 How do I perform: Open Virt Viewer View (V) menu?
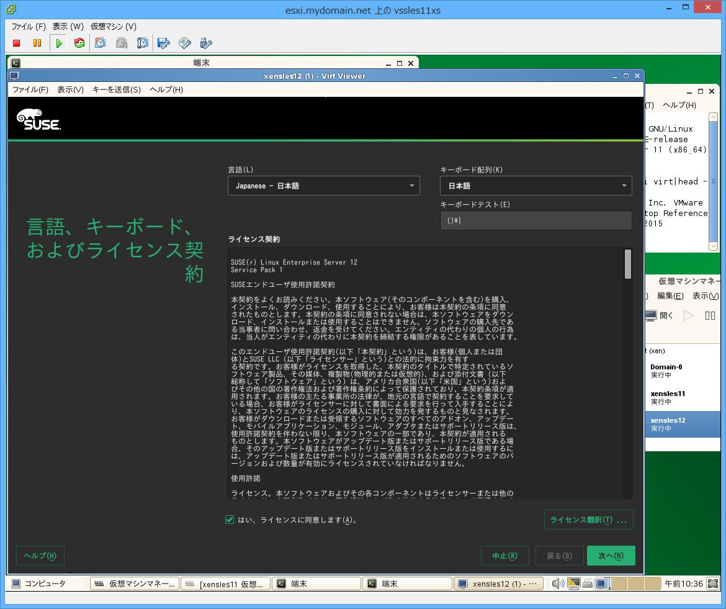[70, 89]
